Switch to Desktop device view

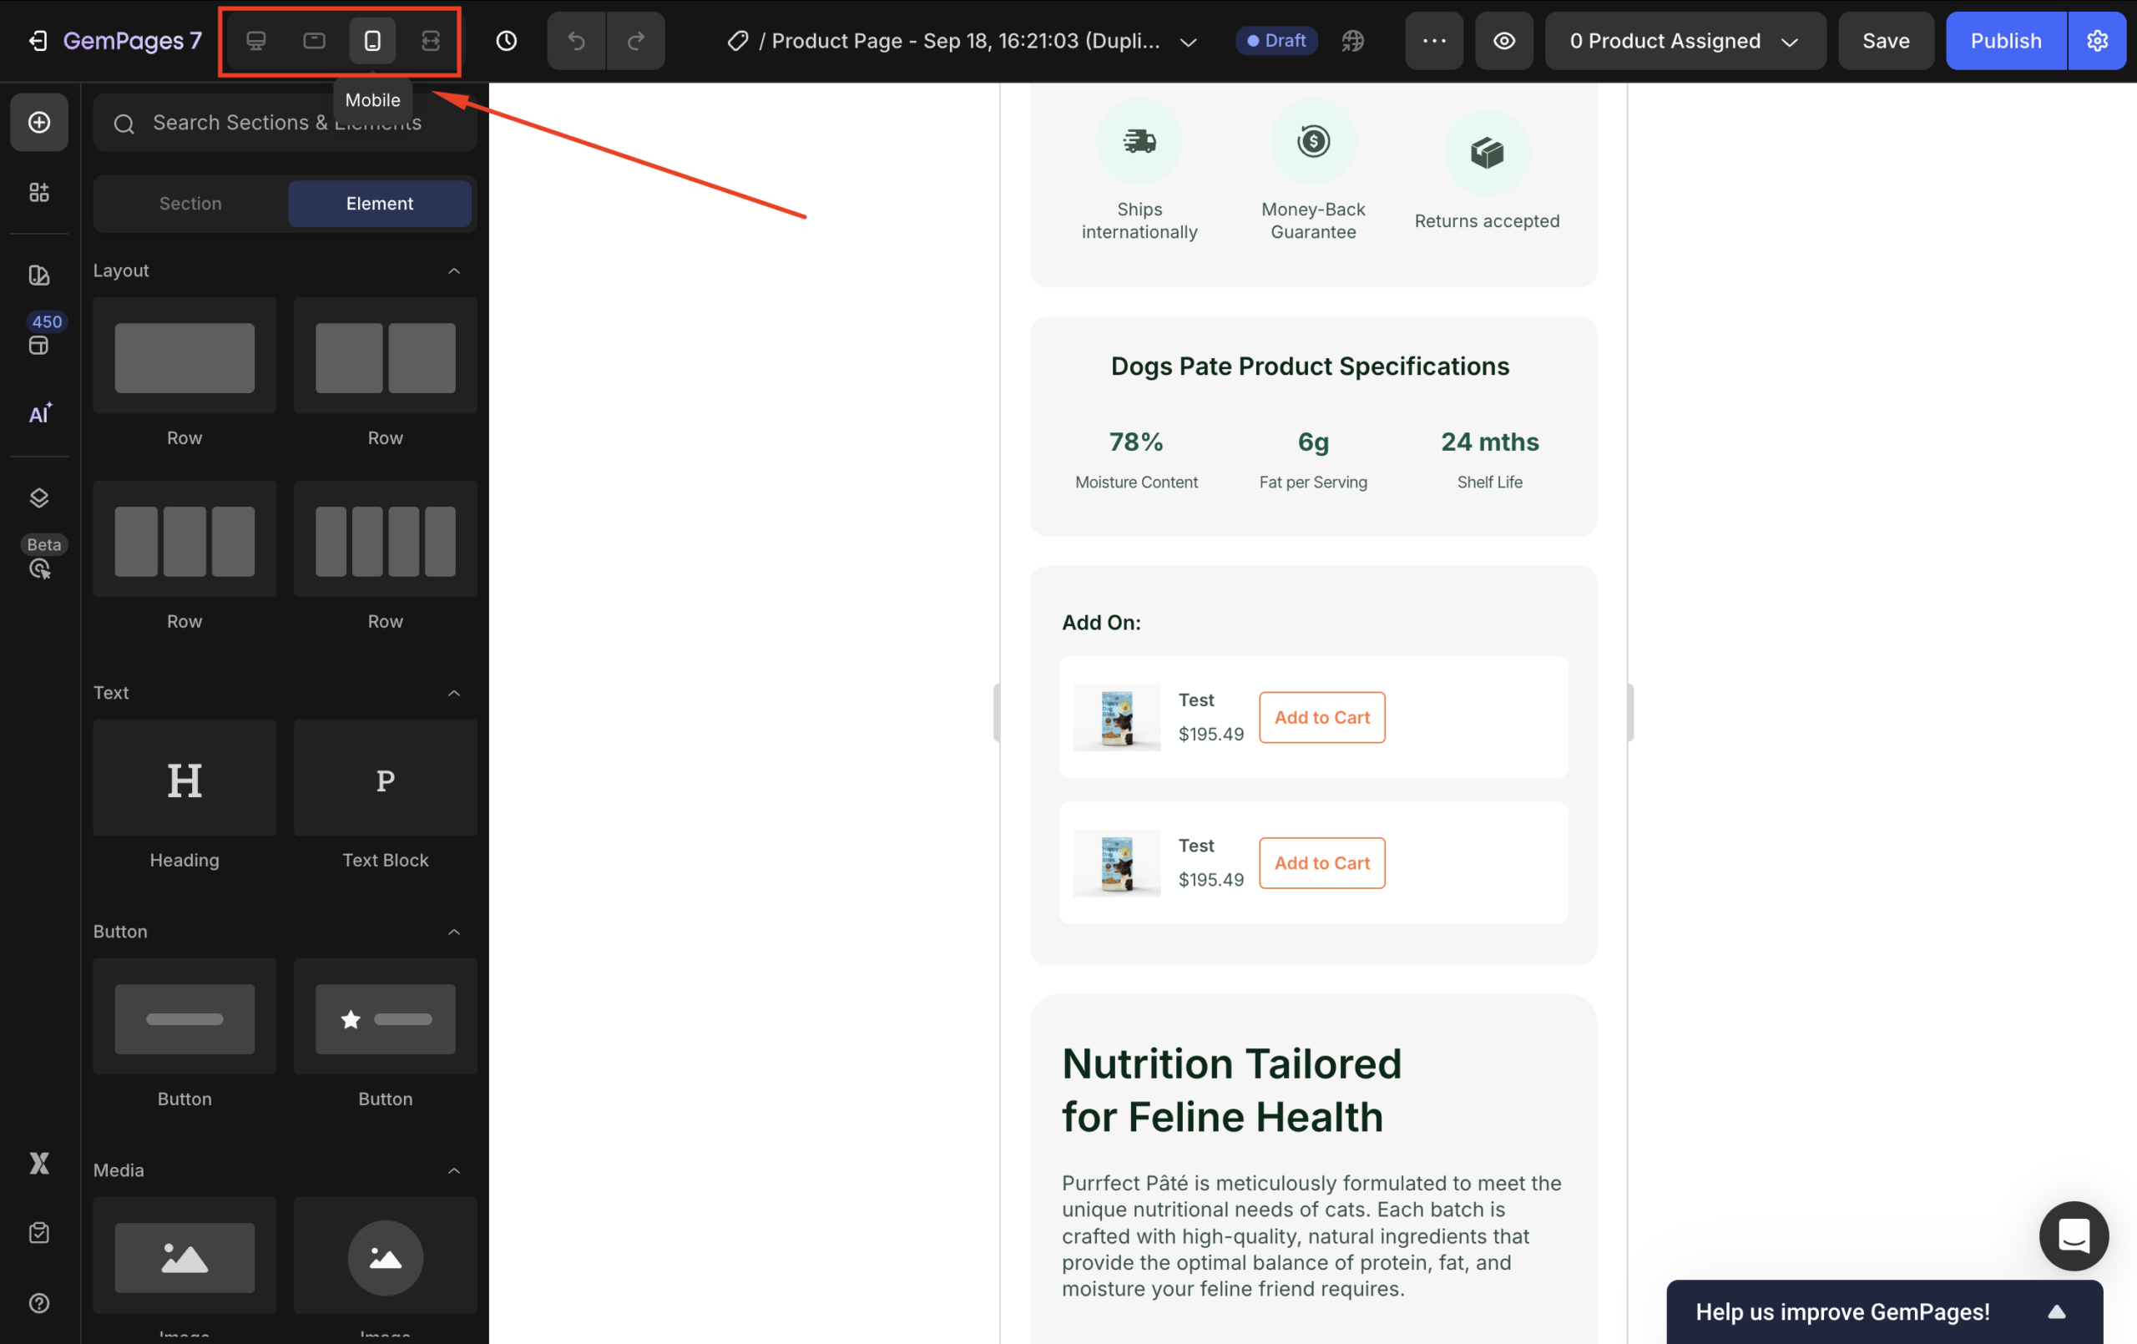[x=255, y=41]
